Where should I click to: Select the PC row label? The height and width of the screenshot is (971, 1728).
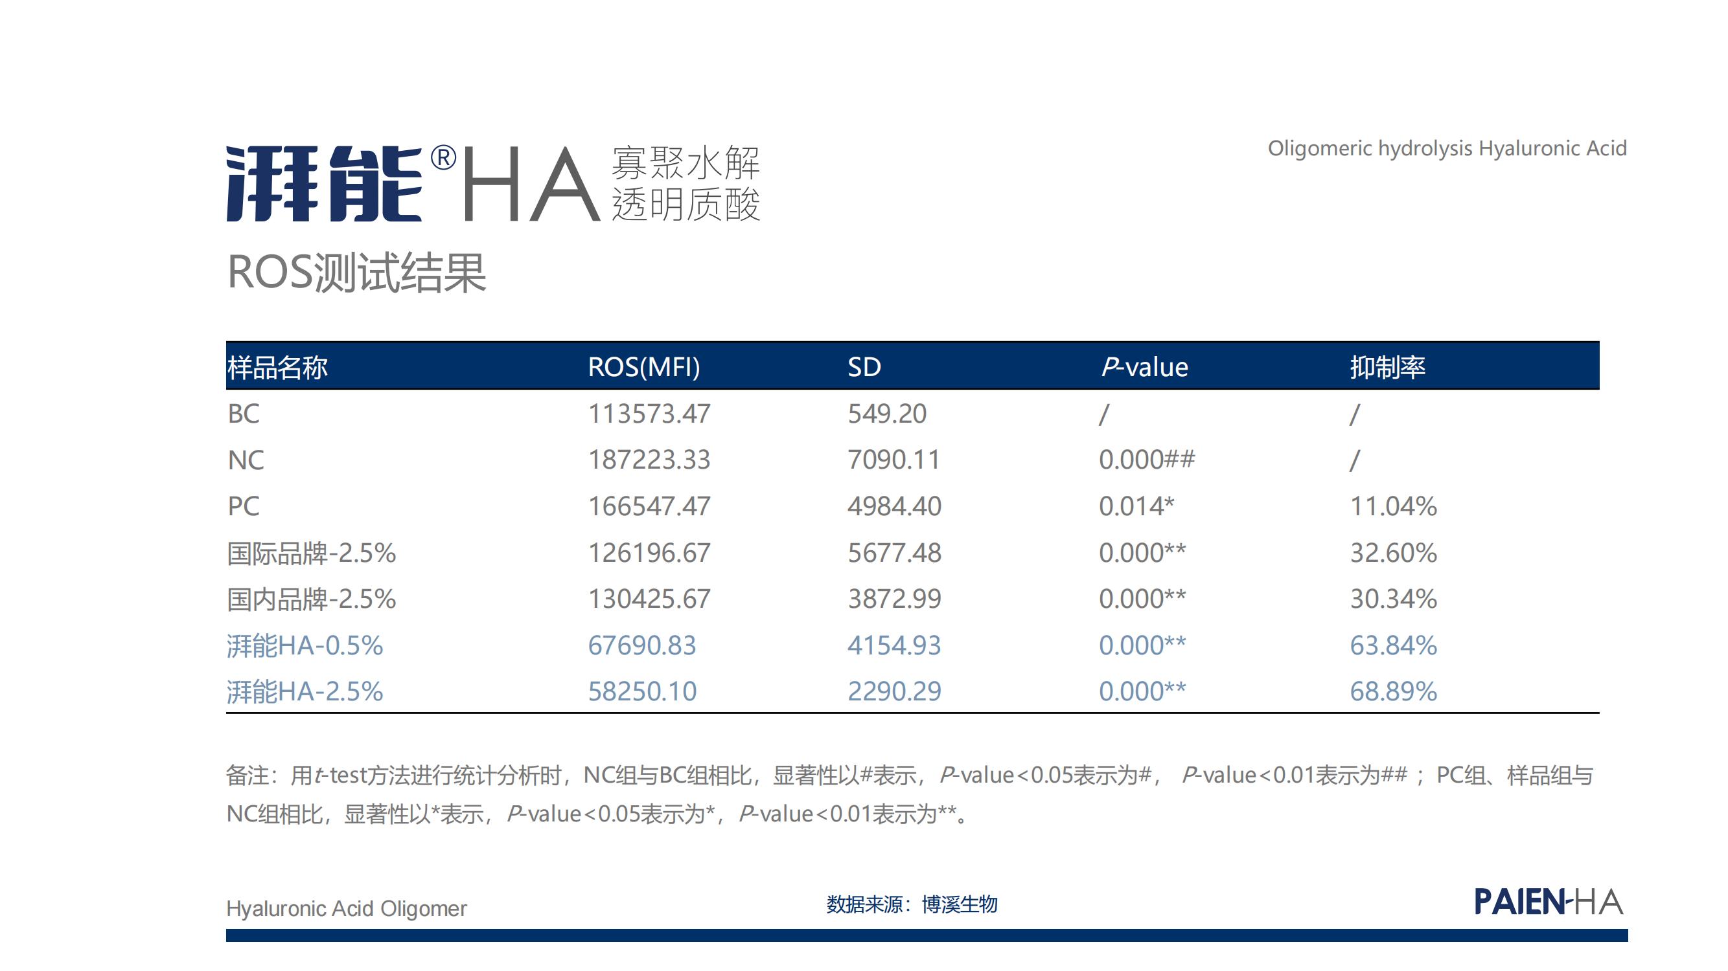tap(244, 506)
